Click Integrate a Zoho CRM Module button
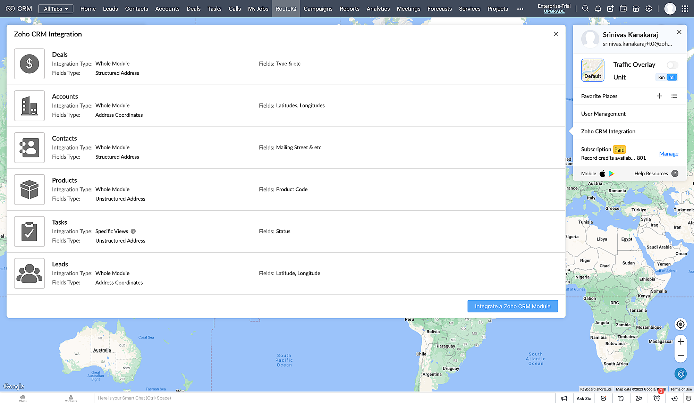 (513, 306)
